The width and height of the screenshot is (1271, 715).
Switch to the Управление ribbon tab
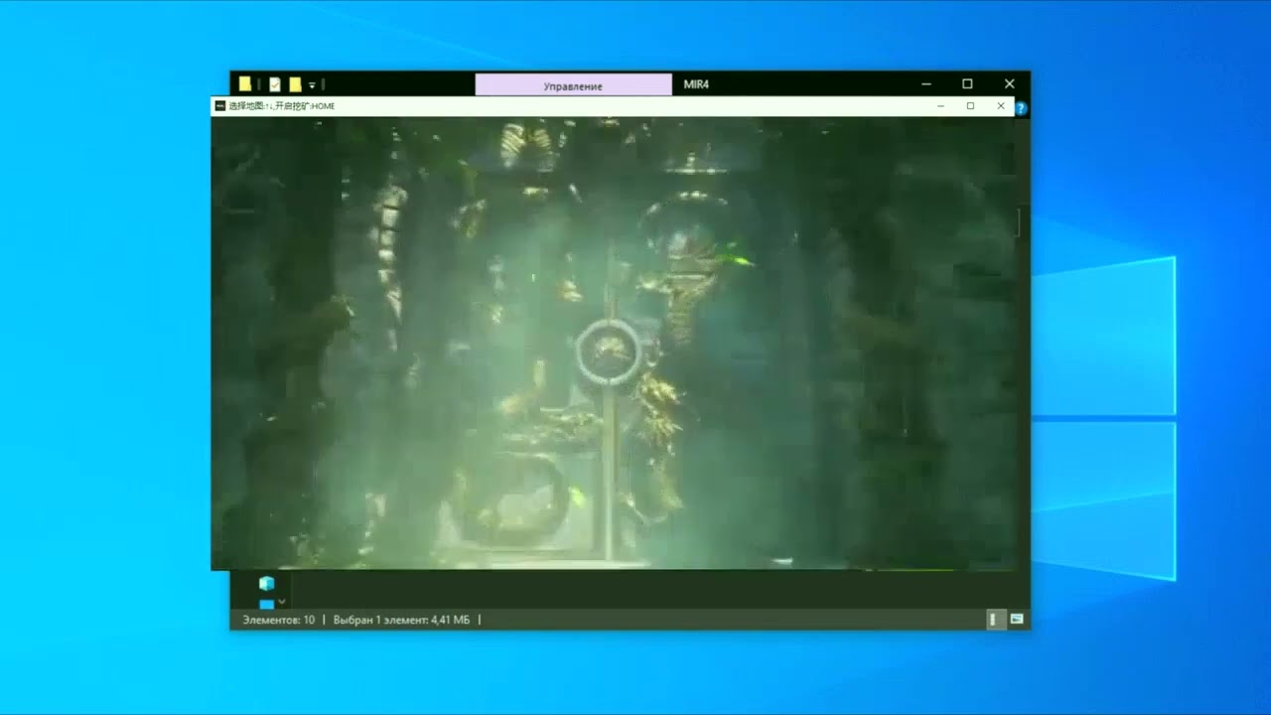[573, 85]
